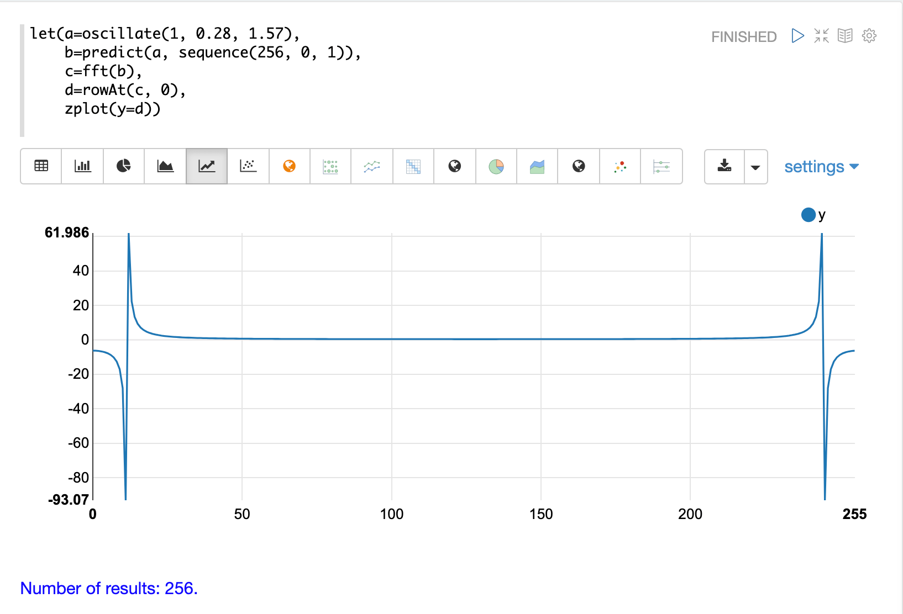903x614 pixels.
Task: Select the scatter plot visualization
Action: [x=248, y=166]
